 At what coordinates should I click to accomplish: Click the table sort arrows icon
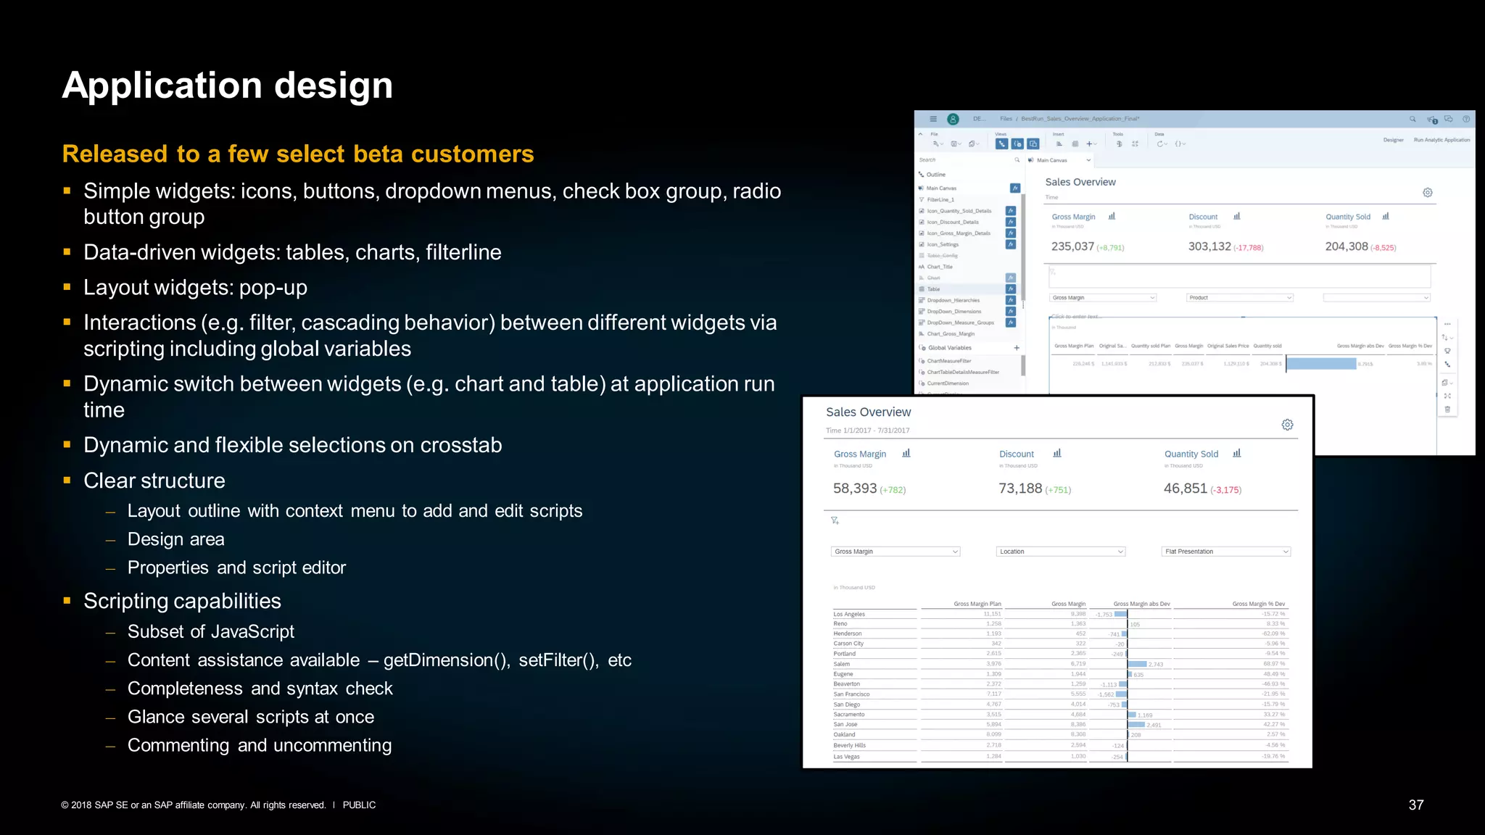coord(1447,338)
